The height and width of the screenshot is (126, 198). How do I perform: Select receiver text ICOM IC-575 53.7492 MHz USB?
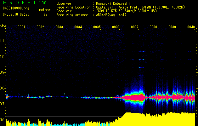126,11
